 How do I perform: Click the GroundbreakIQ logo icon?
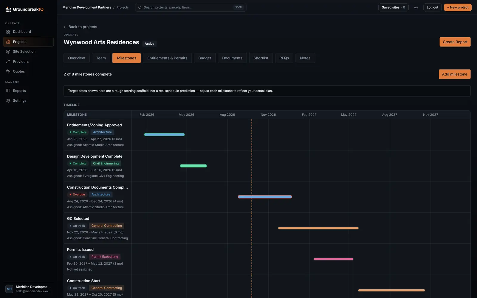(x=8, y=10)
